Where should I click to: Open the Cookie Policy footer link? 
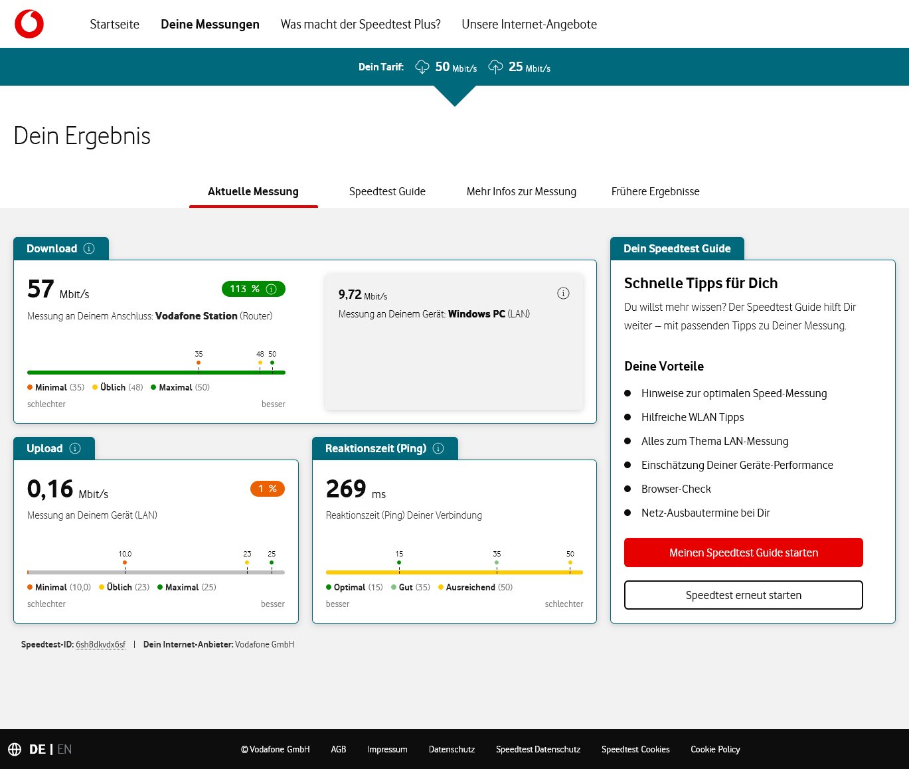point(715,749)
